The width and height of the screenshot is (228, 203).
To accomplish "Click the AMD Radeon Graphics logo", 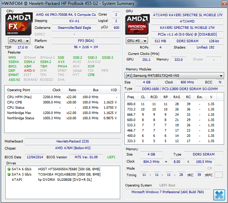I will tap(137, 24).
